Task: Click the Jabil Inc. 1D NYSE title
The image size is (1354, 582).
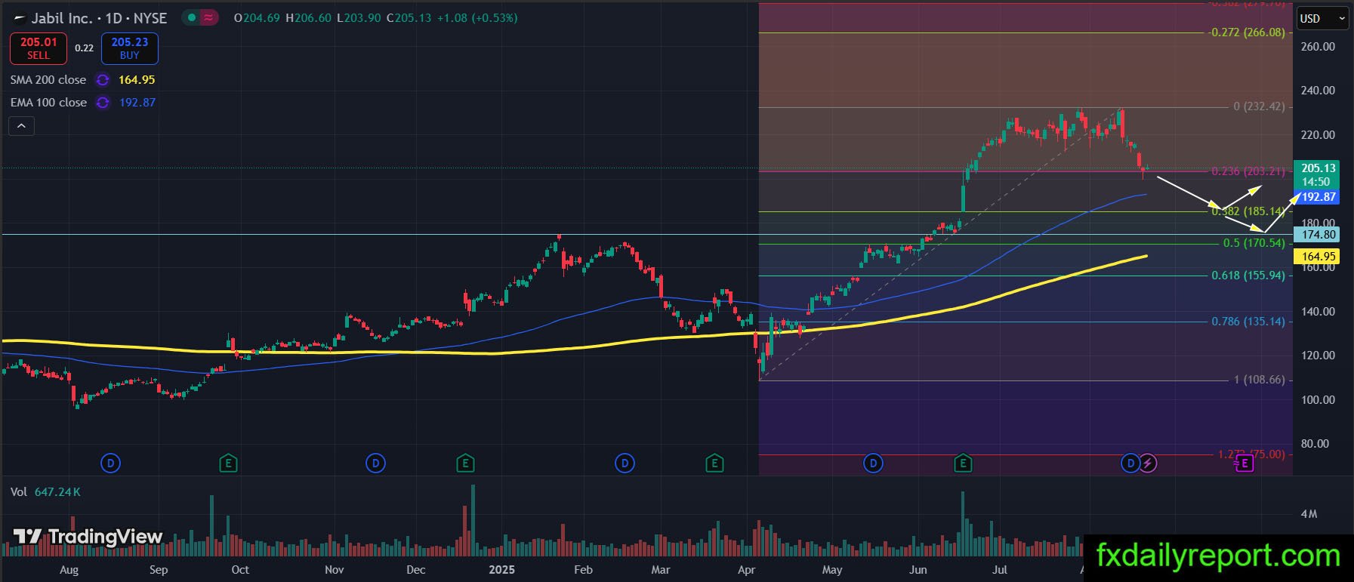Action: click(99, 17)
